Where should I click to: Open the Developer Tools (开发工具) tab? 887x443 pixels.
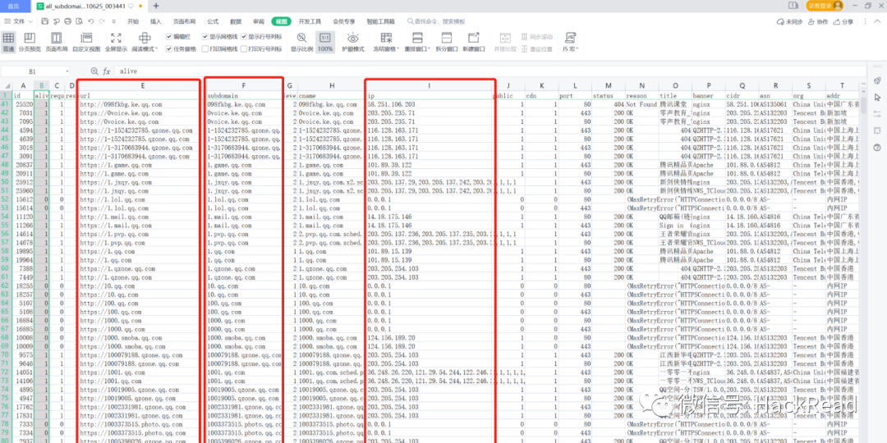[310, 21]
